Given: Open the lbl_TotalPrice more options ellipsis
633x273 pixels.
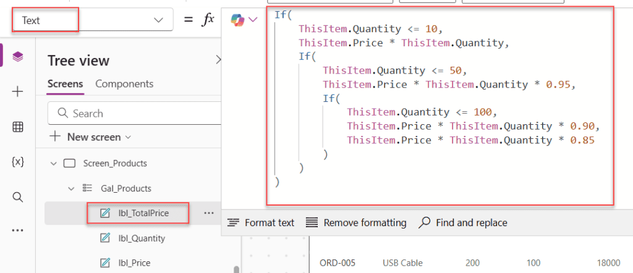Looking at the screenshot, I should (x=209, y=213).
